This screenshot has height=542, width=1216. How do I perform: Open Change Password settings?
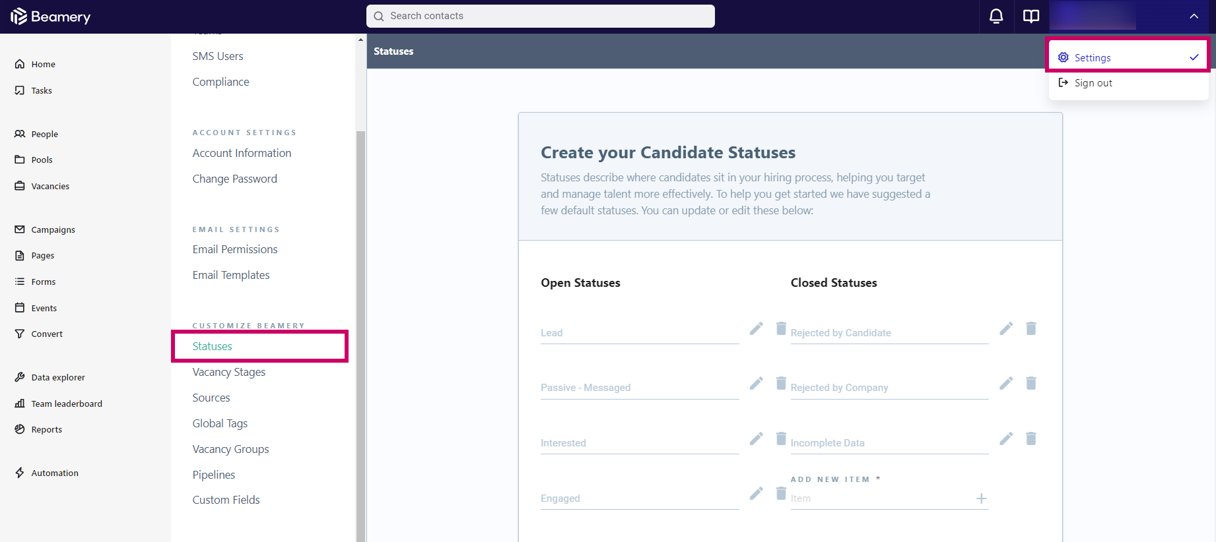tap(235, 179)
